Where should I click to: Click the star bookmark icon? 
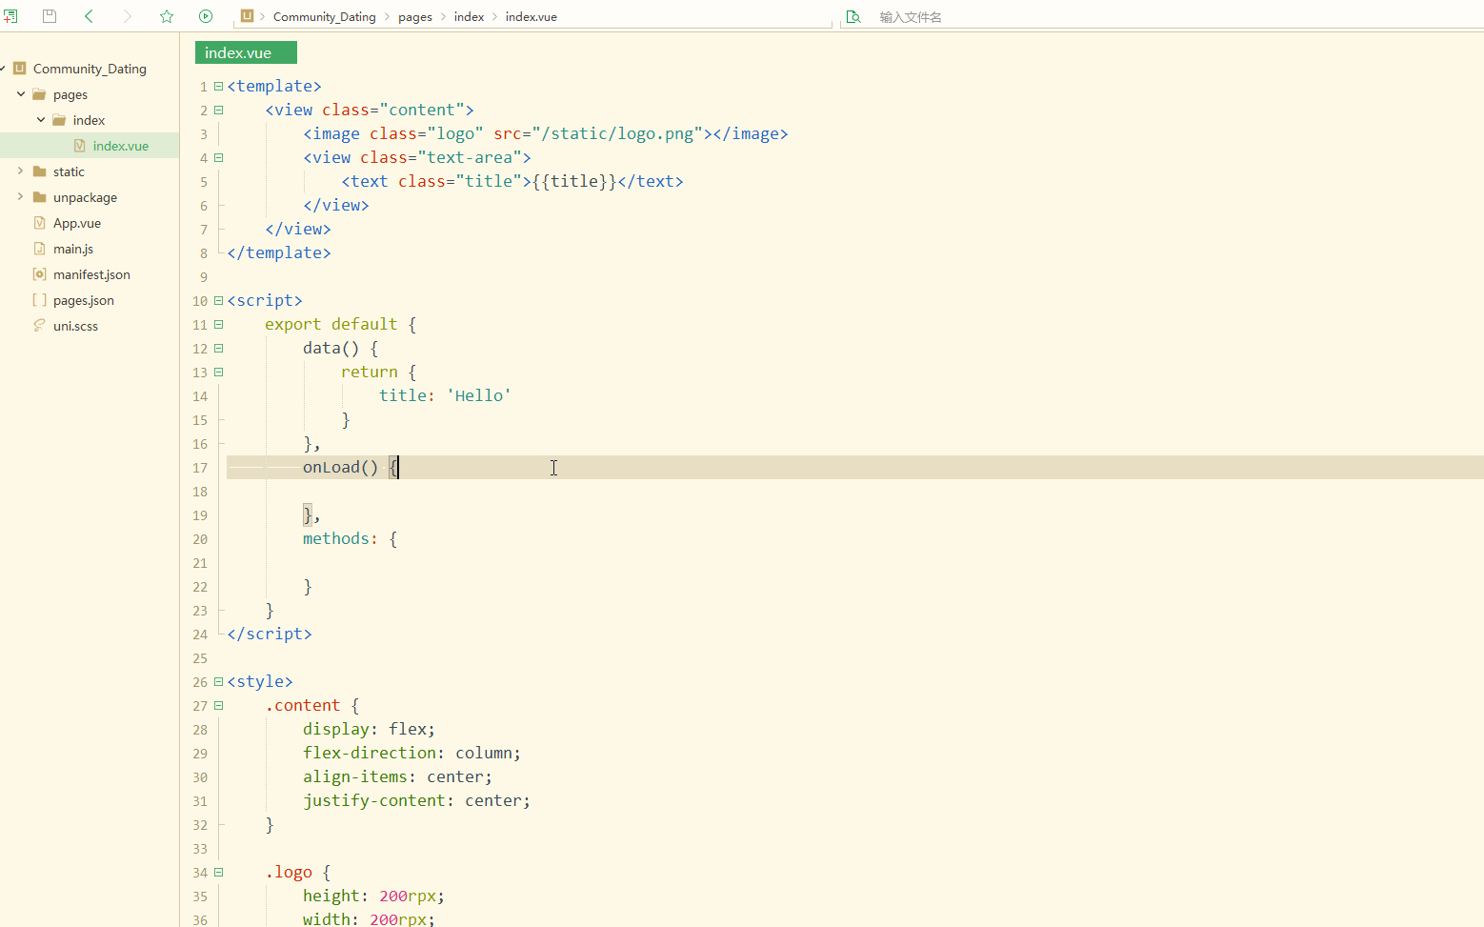tap(167, 16)
